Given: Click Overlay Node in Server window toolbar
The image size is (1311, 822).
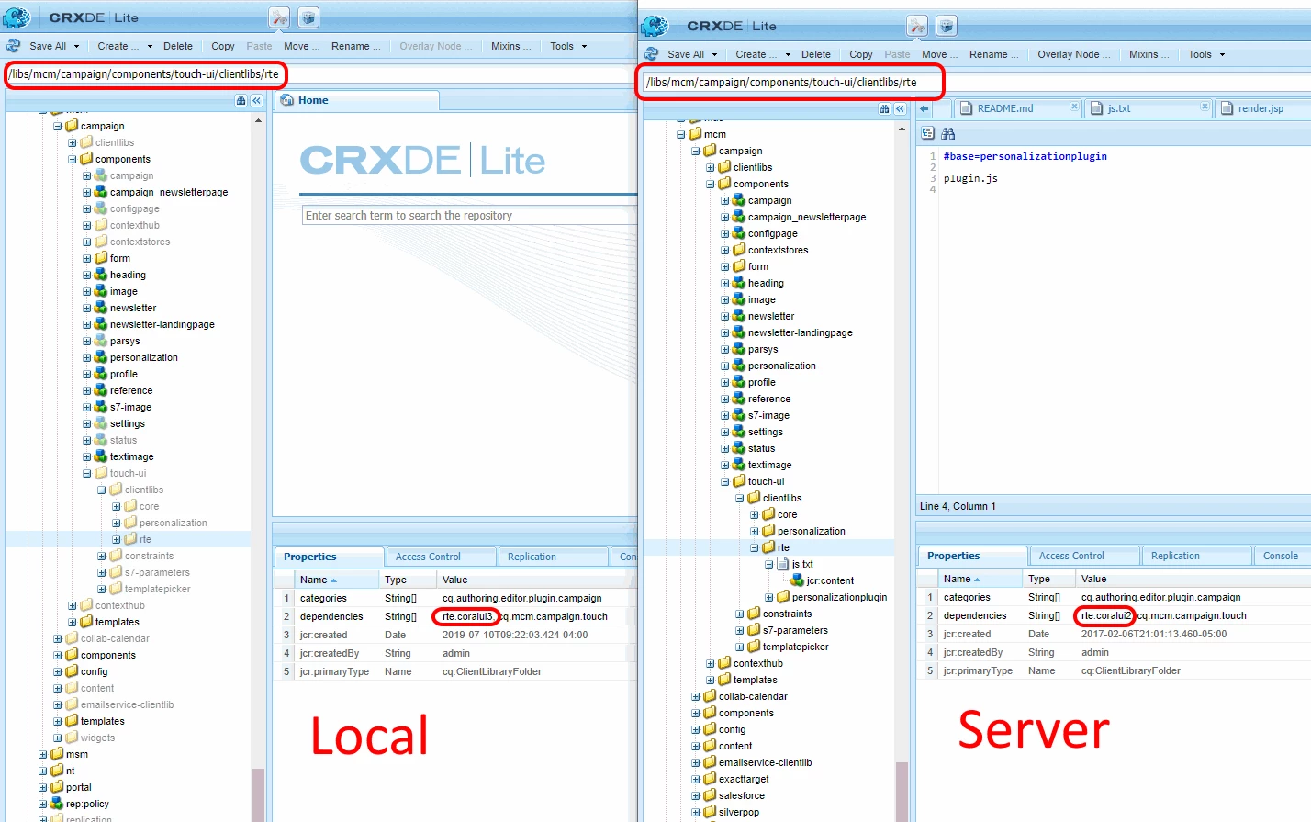Looking at the screenshot, I should pos(1073,54).
